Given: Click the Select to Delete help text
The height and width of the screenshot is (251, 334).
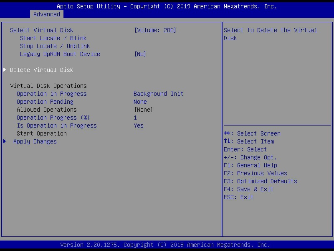Looking at the screenshot, I should tap(270, 34).
